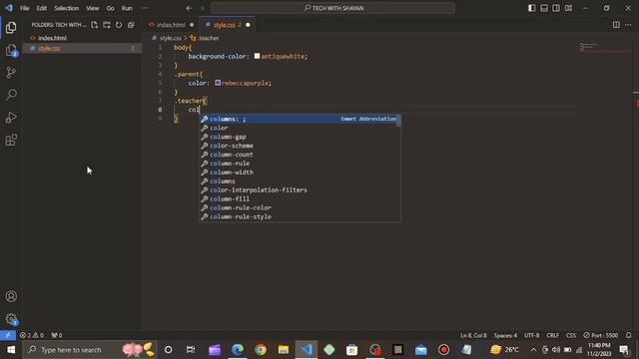Screen dimensions: 639x359
Task: Click the rebeccapurple color swatch
Action: point(218,83)
